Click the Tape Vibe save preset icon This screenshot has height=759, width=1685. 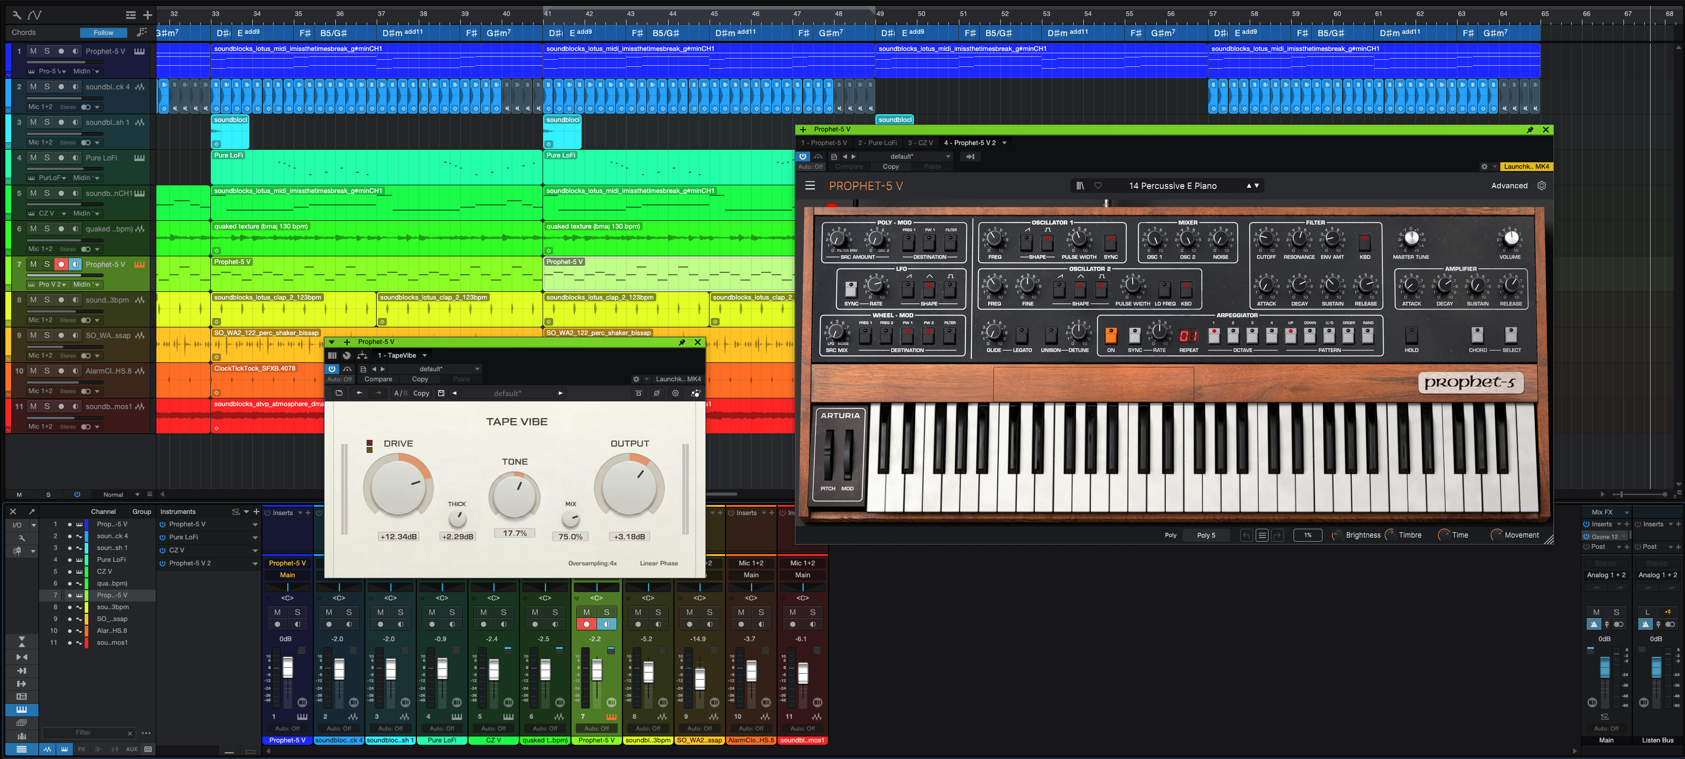pos(441,394)
